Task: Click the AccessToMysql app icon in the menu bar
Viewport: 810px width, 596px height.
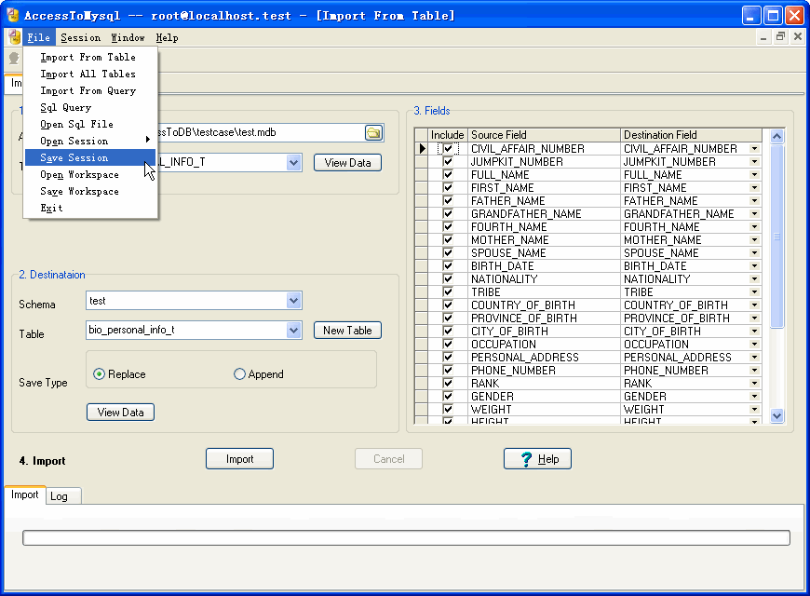Action: (x=15, y=37)
